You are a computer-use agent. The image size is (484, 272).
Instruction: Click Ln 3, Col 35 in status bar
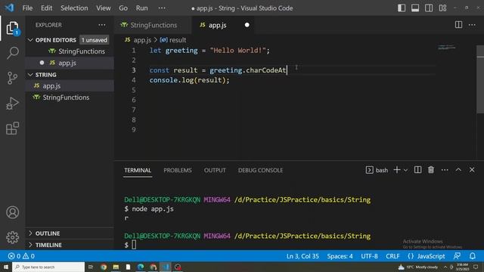pos(302,256)
